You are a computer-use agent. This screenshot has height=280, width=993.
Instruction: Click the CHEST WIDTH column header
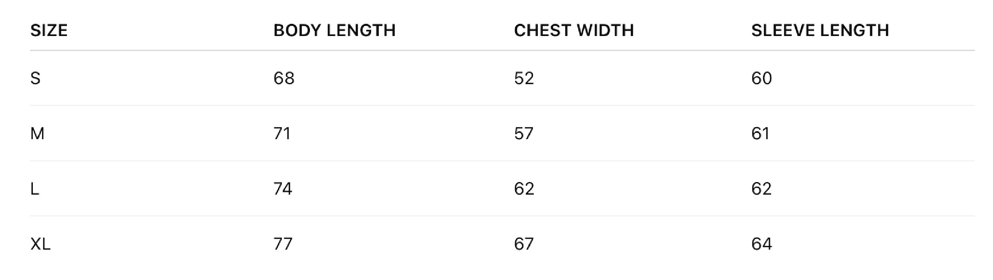pos(574,30)
